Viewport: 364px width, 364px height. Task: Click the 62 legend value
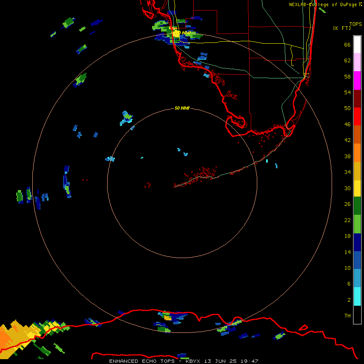(x=347, y=60)
